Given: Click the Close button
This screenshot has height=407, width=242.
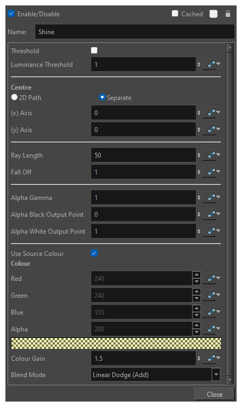Looking at the screenshot, I should tap(214, 395).
